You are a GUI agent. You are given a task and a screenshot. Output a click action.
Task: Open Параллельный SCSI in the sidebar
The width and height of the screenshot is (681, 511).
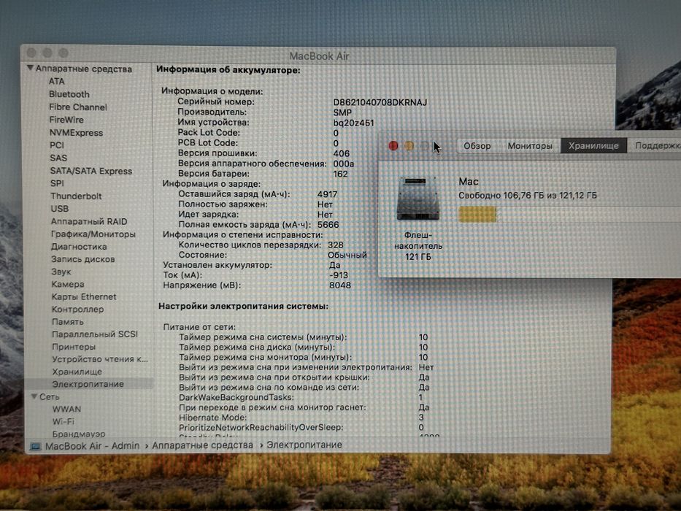(x=95, y=334)
